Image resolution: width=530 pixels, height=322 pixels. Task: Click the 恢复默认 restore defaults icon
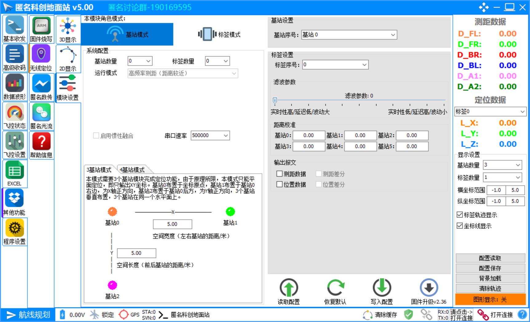click(x=335, y=291)
